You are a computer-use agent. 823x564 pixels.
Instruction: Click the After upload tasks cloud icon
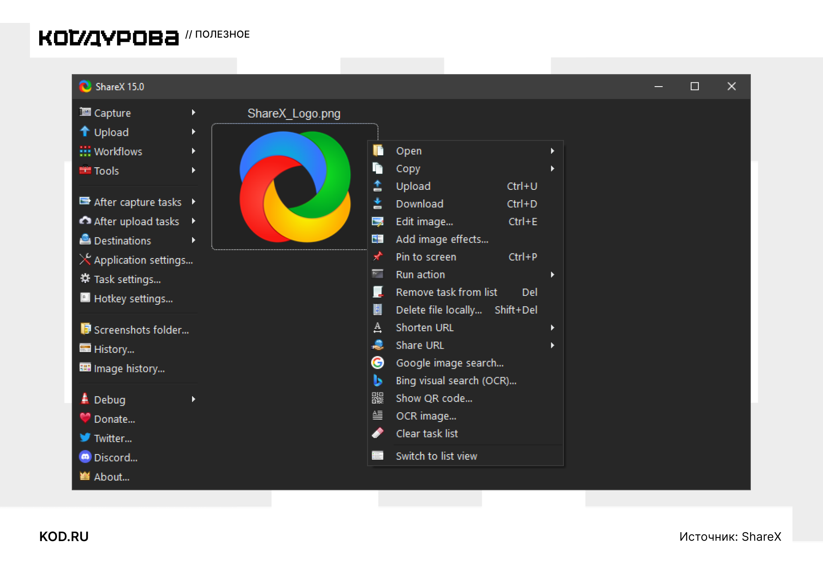coord(85,220)
